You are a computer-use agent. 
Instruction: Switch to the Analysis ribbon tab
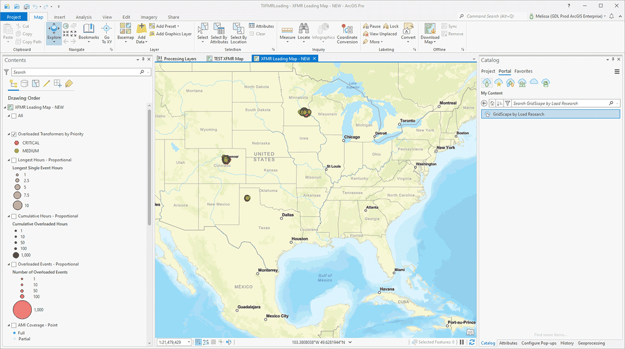coord(83,17)
